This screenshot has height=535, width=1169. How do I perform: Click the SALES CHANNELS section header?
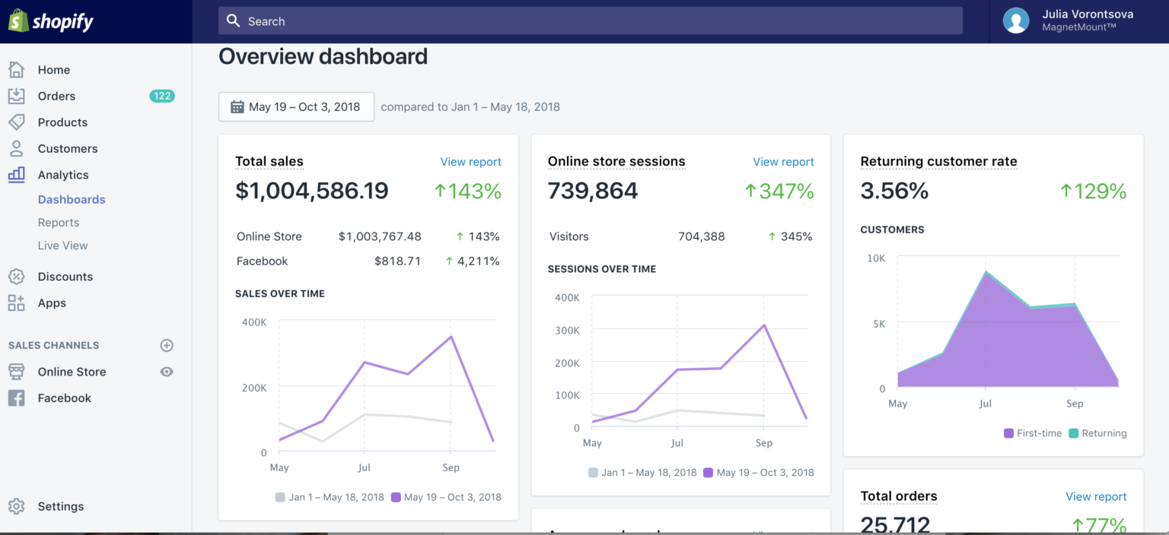pyautogui.click(x=53, y=345)
